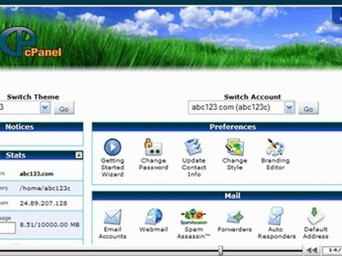Image resolution: width=342 pixels, height=256 pixels.
Task: Click the Spam Assassin text link
Action: pos(194,233)
